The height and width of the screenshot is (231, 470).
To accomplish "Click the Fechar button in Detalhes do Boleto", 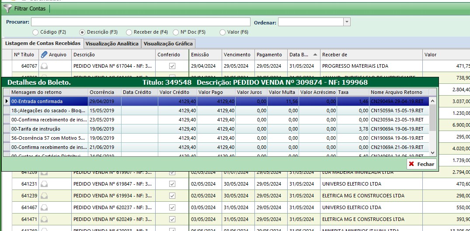I will 421,164.
